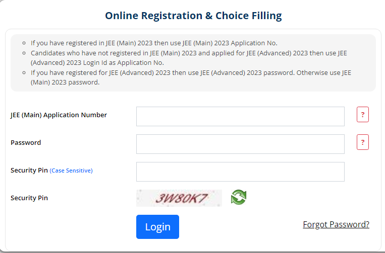This screenshot has height=253, width=385.
Task: Open the Forgot Password? link
Action: point(336,224)
